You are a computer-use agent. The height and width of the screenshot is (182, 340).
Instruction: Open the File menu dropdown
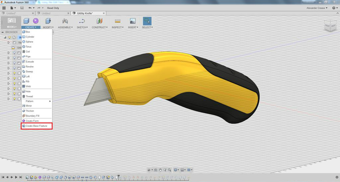pyautogui.click(x=13, y=8)
